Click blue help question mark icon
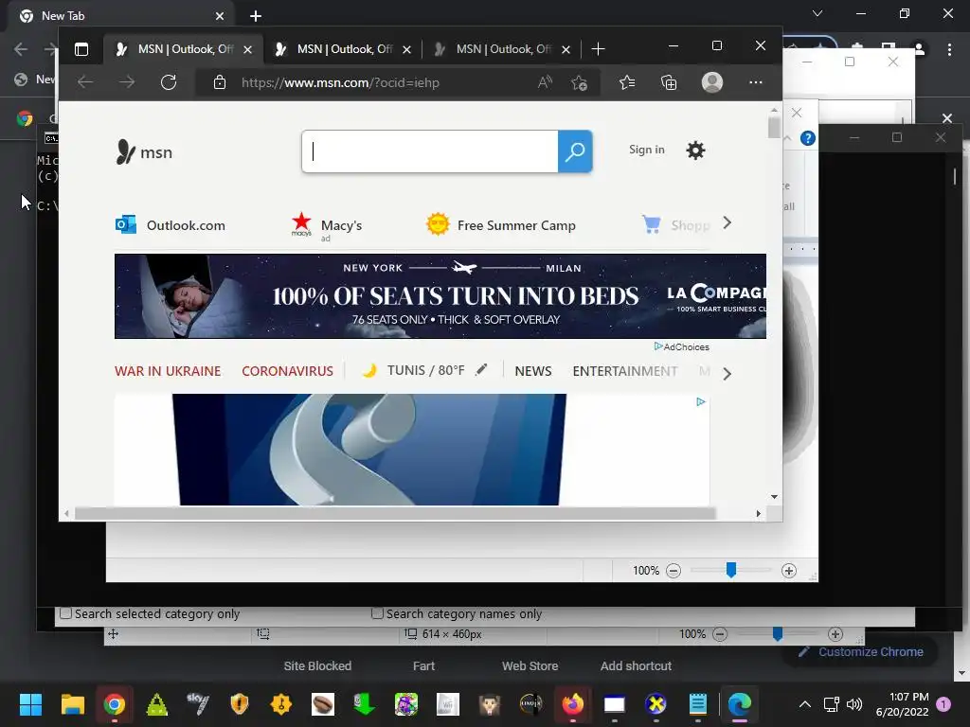The height and width of the screenshot is (727, 970). click(807, 138)
